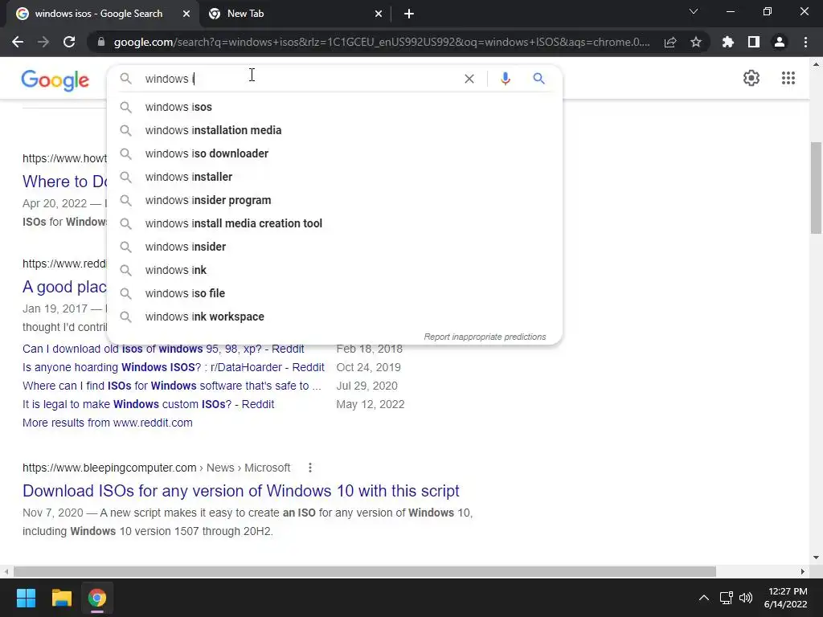Open 'Is anyone hoarding Windows ISOS?' link
The height and width of the screenshot is (617, 823).
[x=174, y=367]
